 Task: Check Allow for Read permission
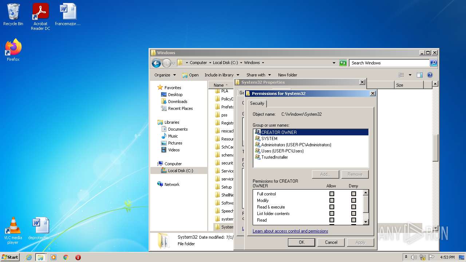click(332, 220)
